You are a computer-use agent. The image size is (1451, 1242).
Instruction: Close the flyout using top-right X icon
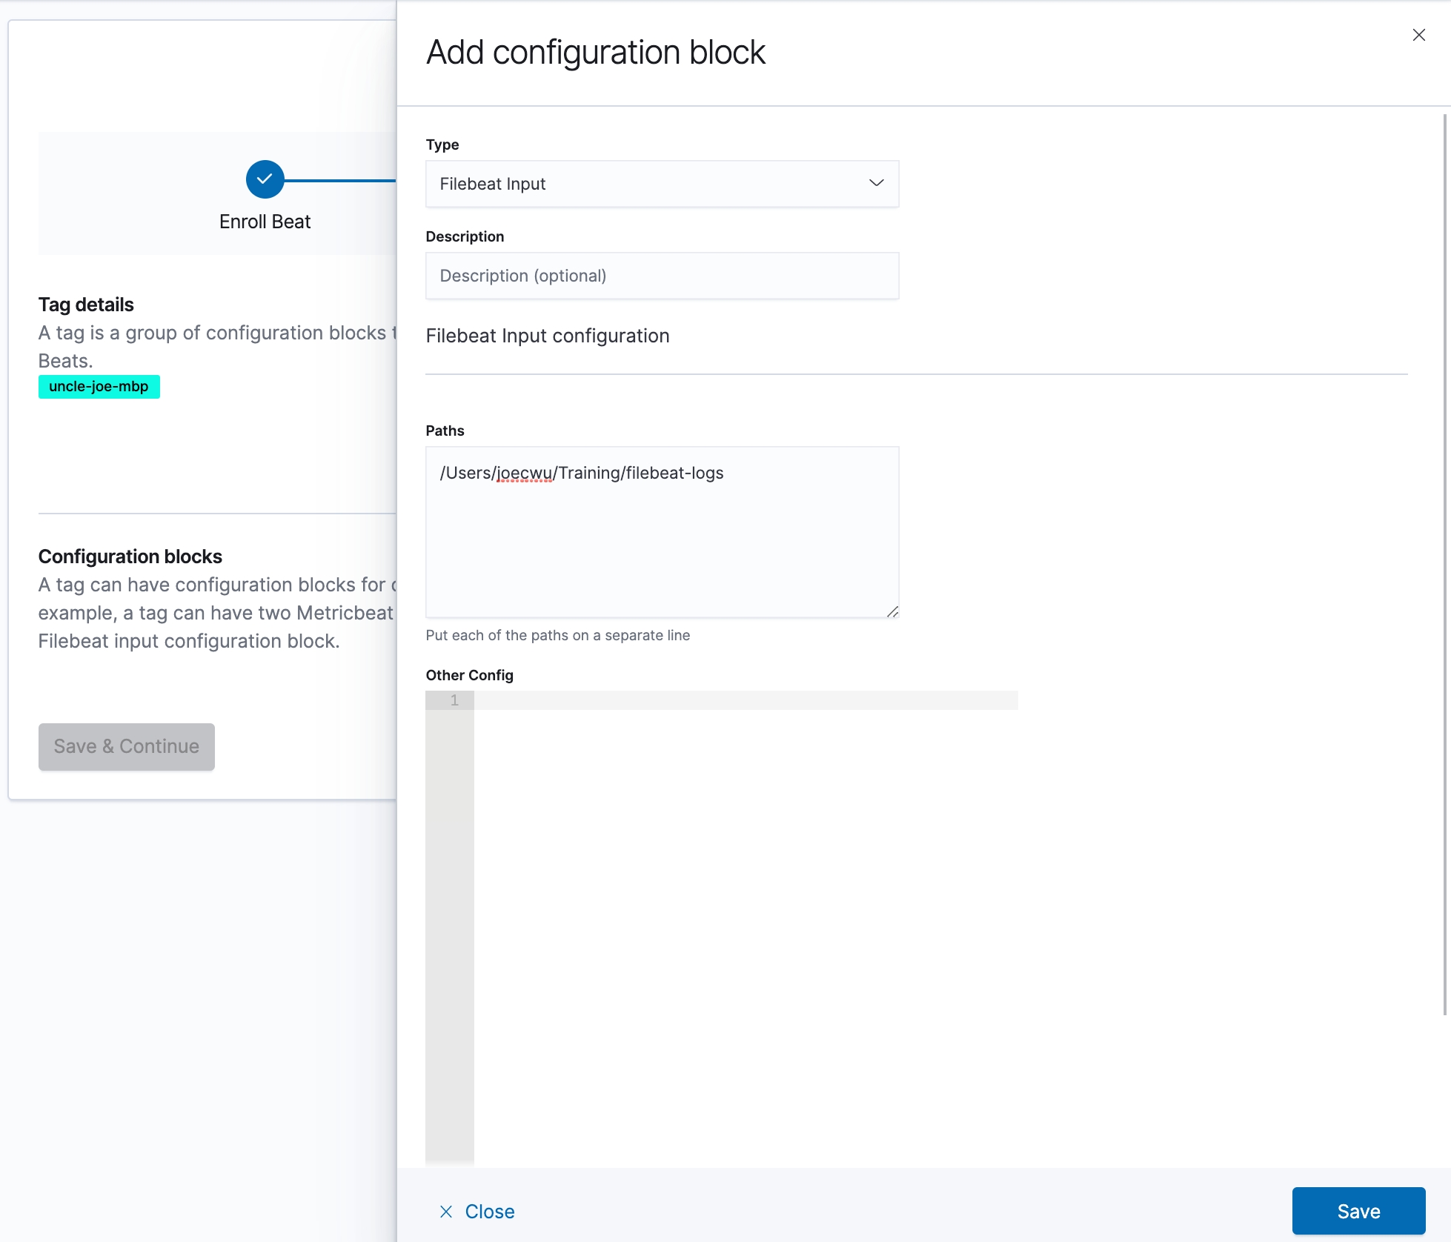(x=1418, y=35)
